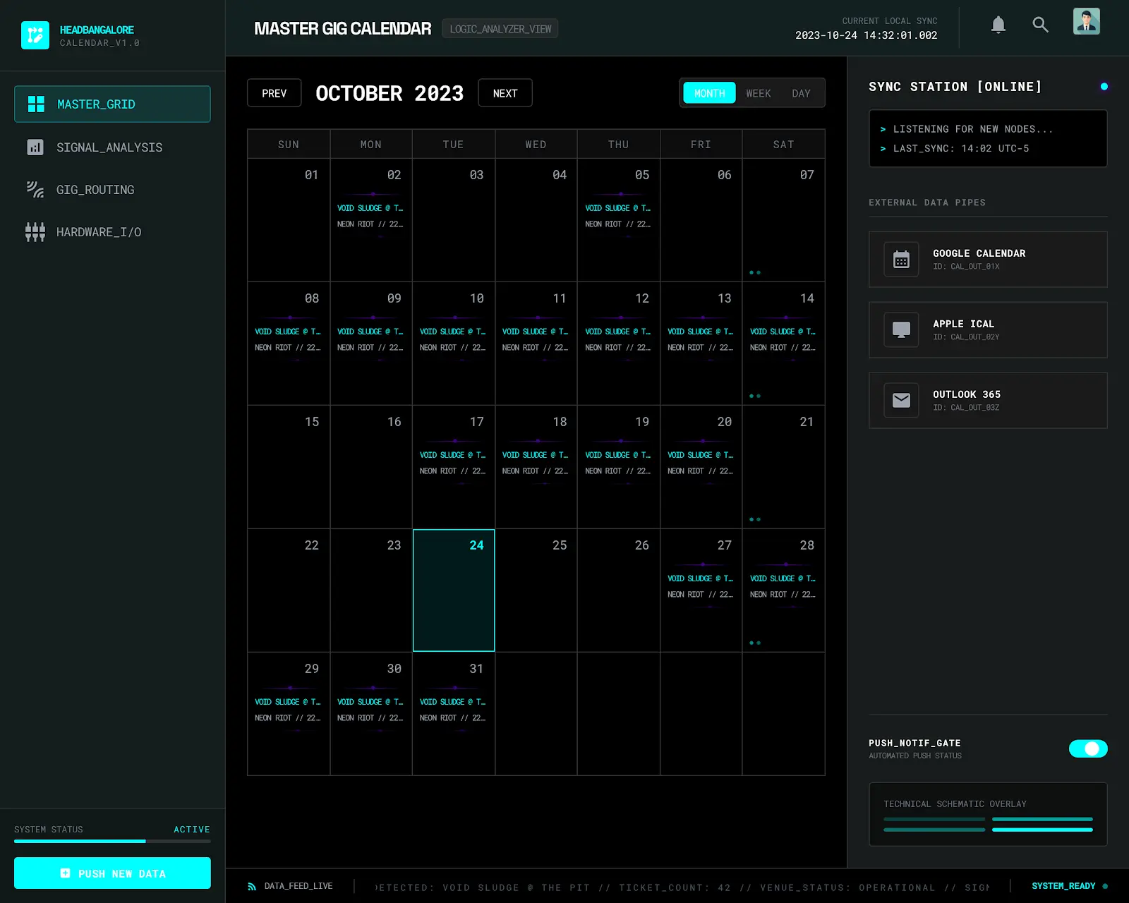Screen dimensions: 1129x903
Task: Click the notification bell icon
Action: (x=998, y=25)
